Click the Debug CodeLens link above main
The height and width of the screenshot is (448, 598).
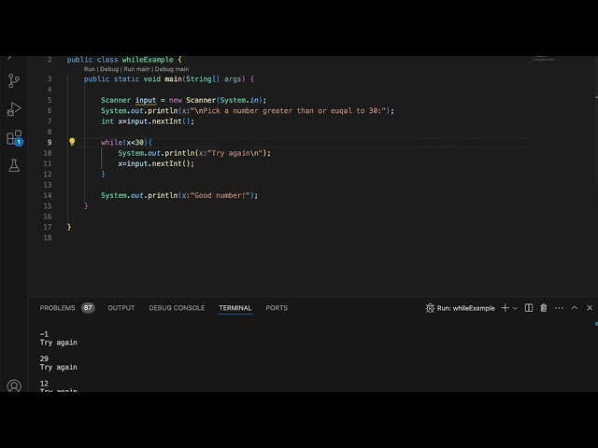tap(109, 69)
